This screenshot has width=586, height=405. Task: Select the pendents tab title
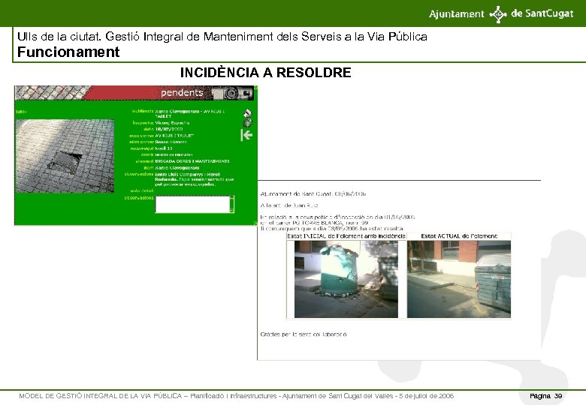[x=182, y=93]
